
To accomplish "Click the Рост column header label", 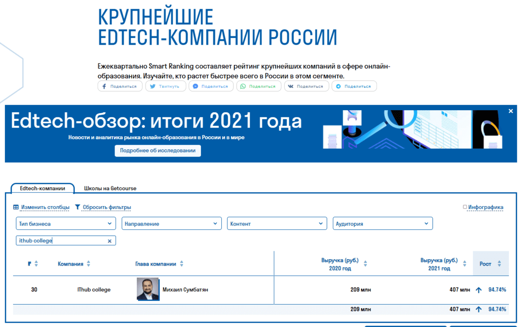I will point(485,264).
